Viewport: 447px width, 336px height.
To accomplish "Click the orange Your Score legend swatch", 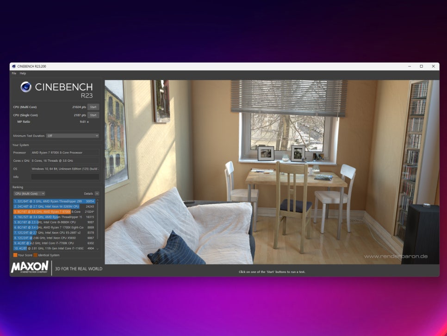I will (x=15, y=255).
